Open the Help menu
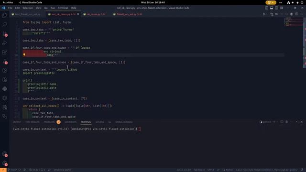The image size is (306, 172). (73, 8)
